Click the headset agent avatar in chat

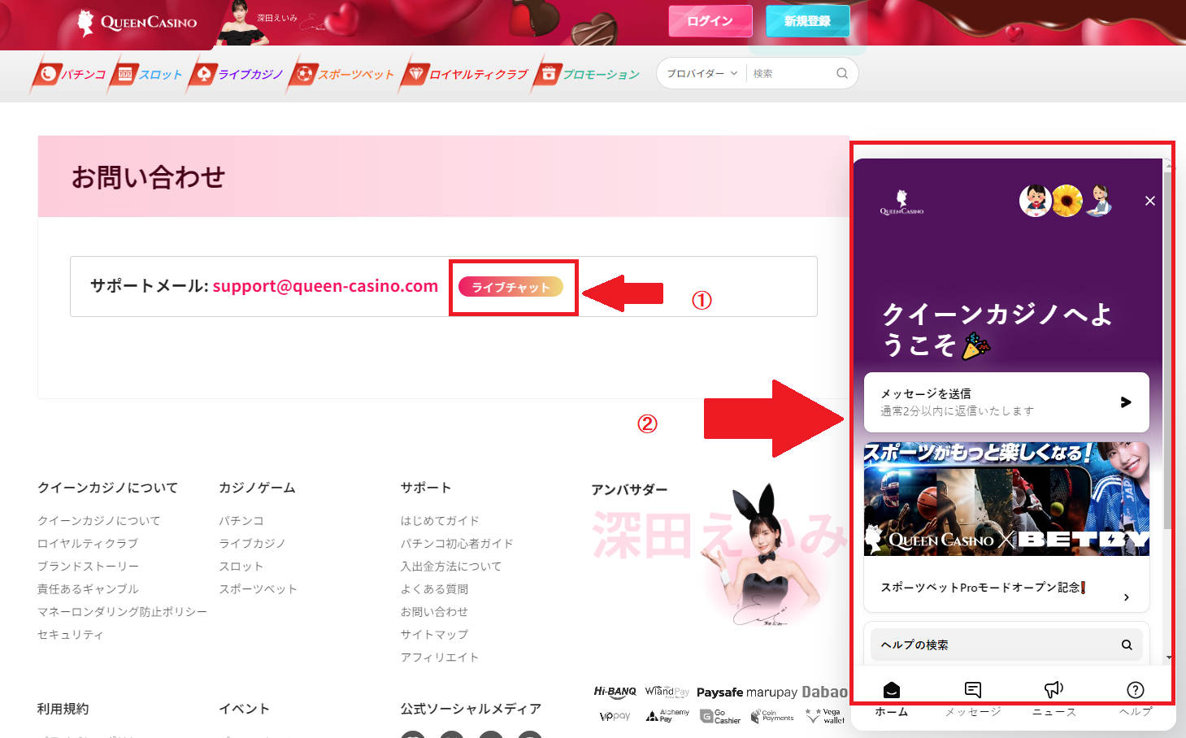[1099, 201]
